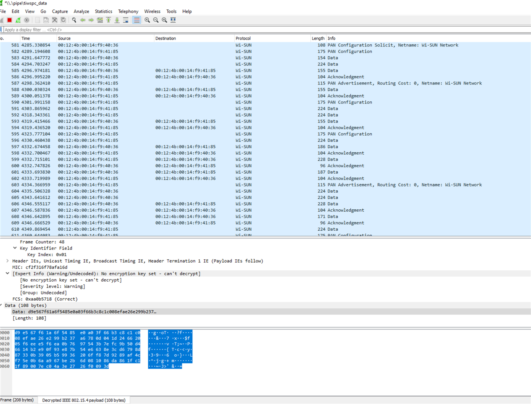Image resolution: width=531 pixels, height=404 pixels.
Task: Restart the current capture
Action: [x=18, y=20]
